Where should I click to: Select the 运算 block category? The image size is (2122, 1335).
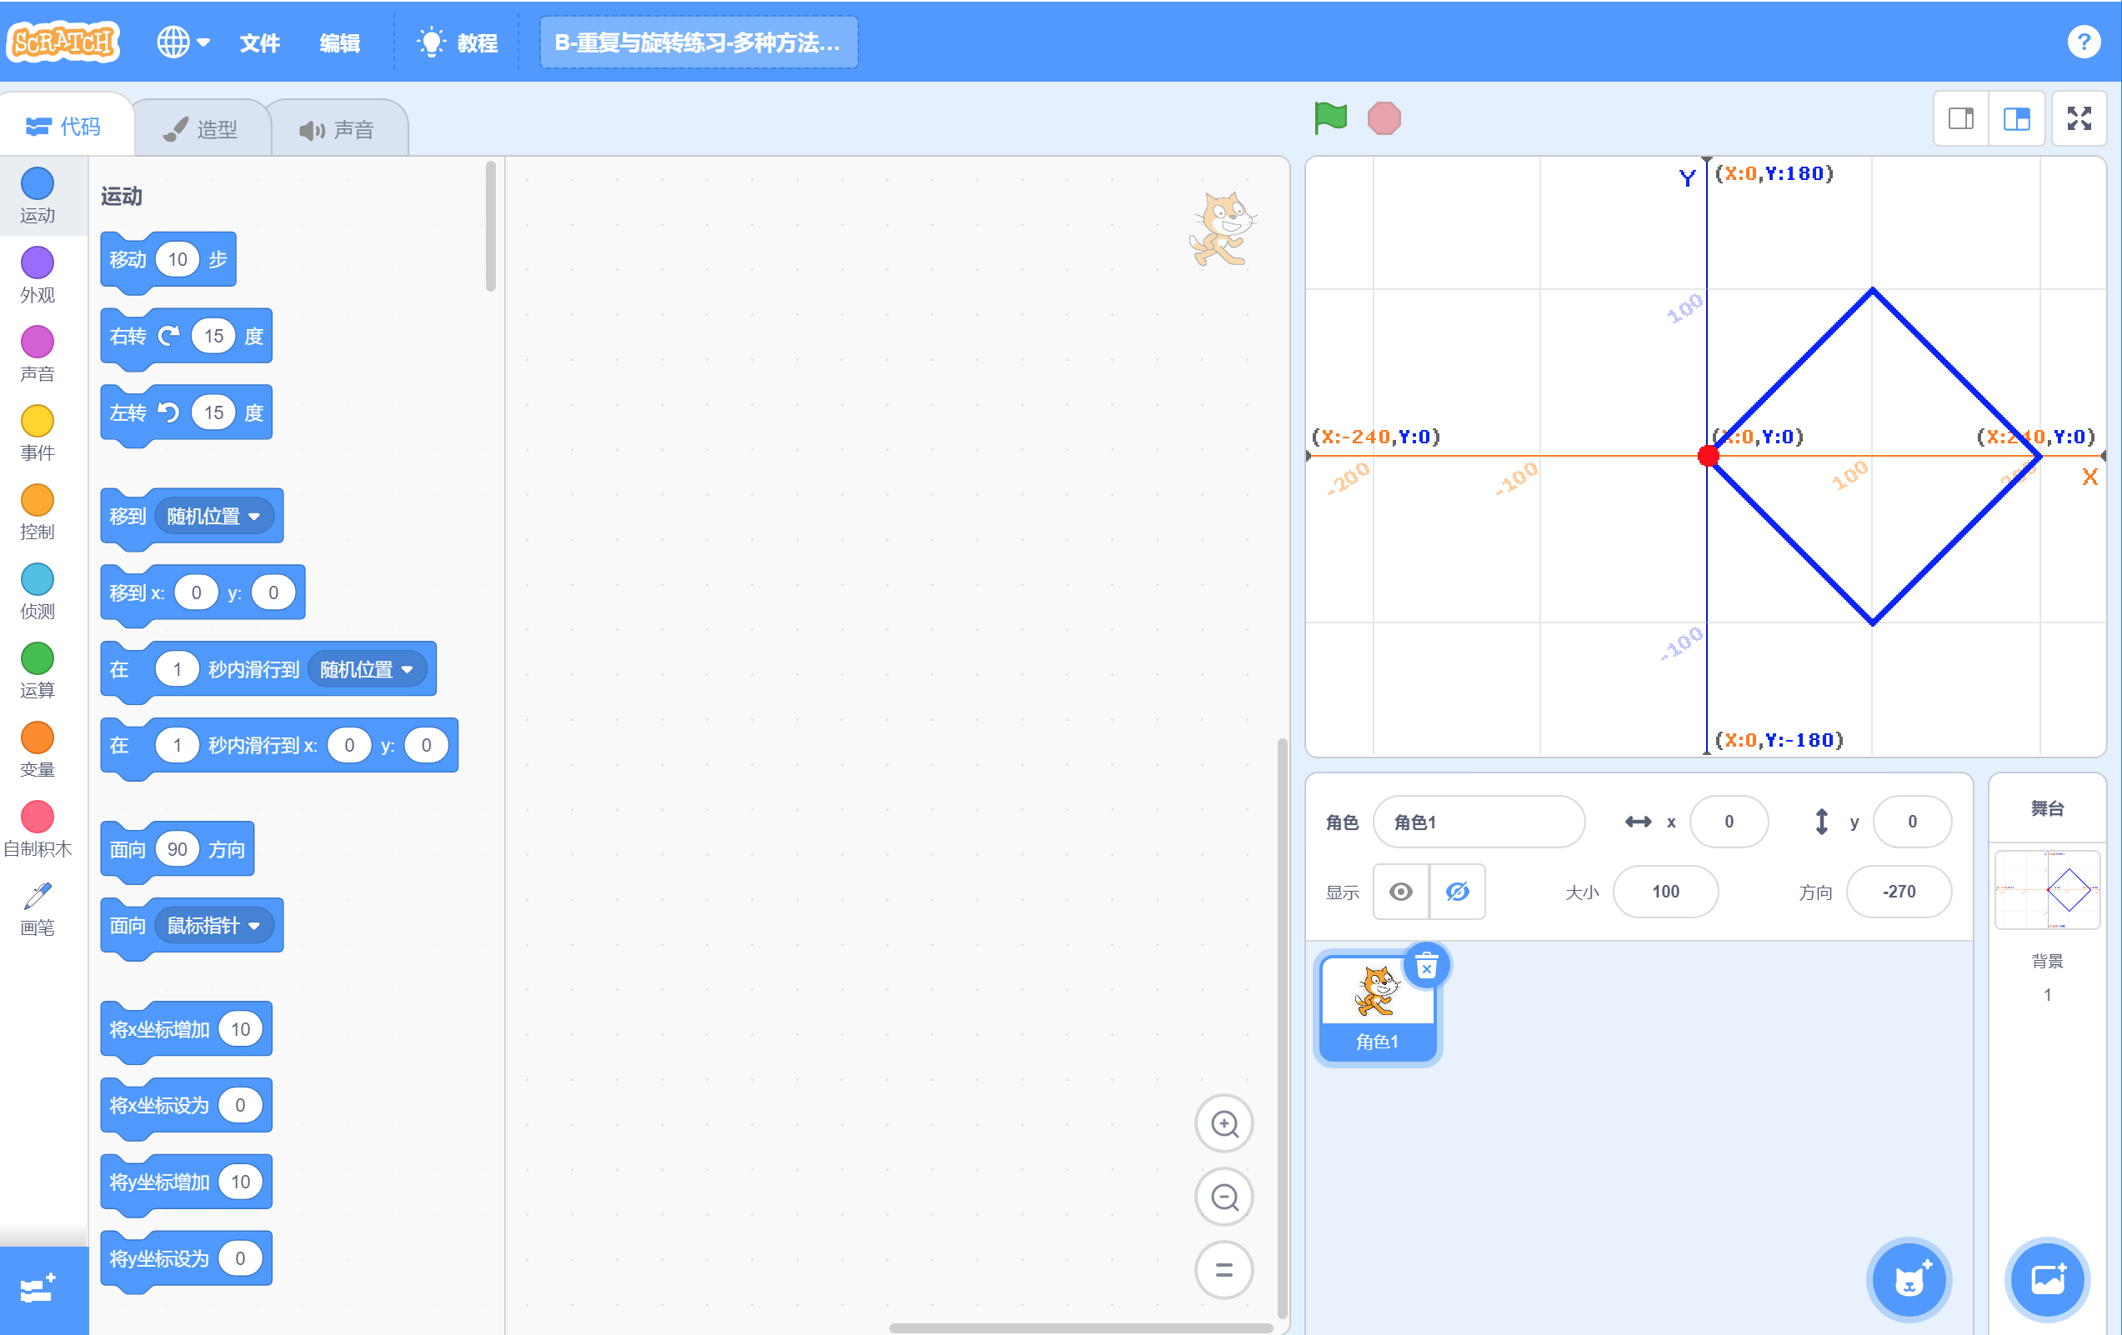[x=37, y=671]
